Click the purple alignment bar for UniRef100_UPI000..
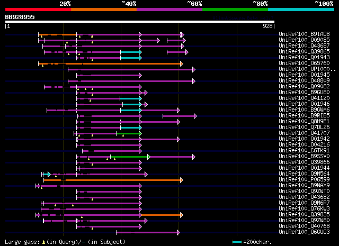Viewport: 339px width, 246px height. point(132,69)
